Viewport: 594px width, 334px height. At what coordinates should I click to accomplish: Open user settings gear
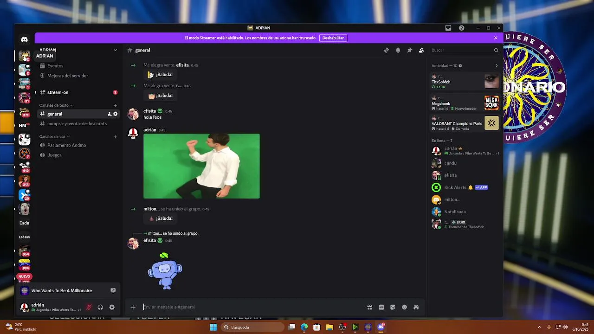[x=112, y=307]
